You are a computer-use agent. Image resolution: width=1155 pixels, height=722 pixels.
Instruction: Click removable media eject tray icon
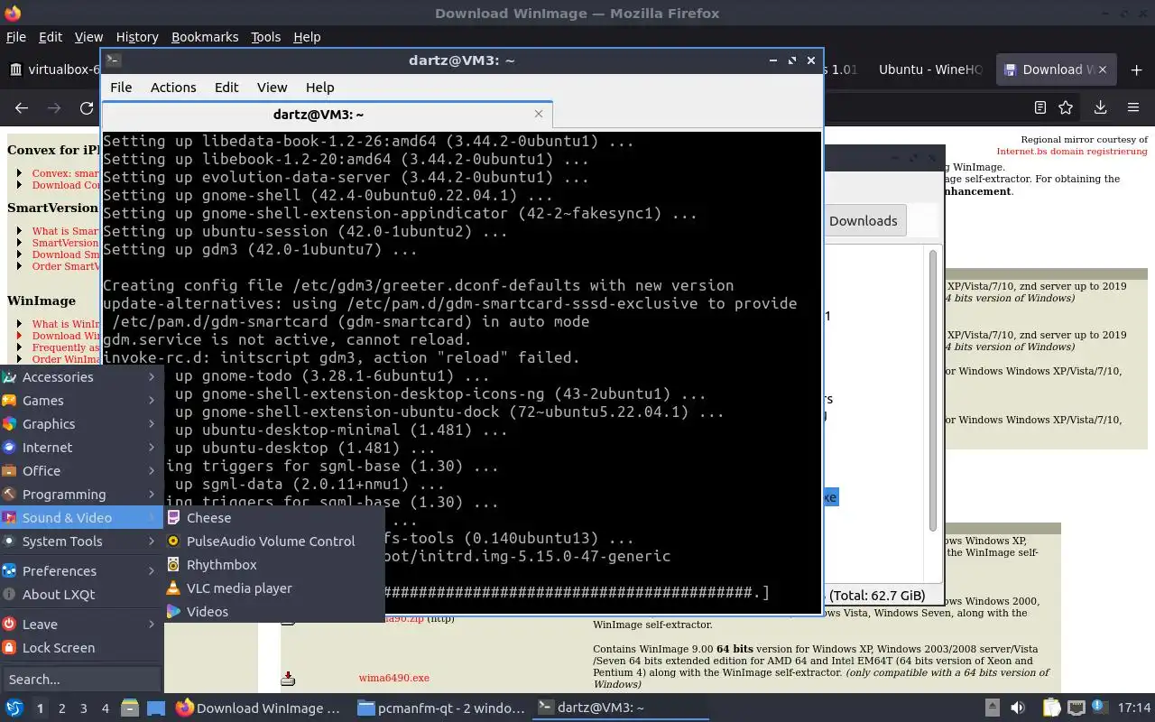[x=992, y=708]
